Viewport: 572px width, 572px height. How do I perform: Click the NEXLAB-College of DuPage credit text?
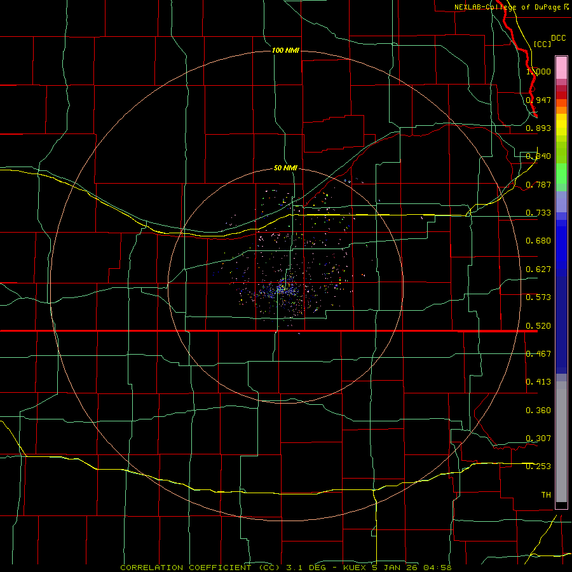512,7
